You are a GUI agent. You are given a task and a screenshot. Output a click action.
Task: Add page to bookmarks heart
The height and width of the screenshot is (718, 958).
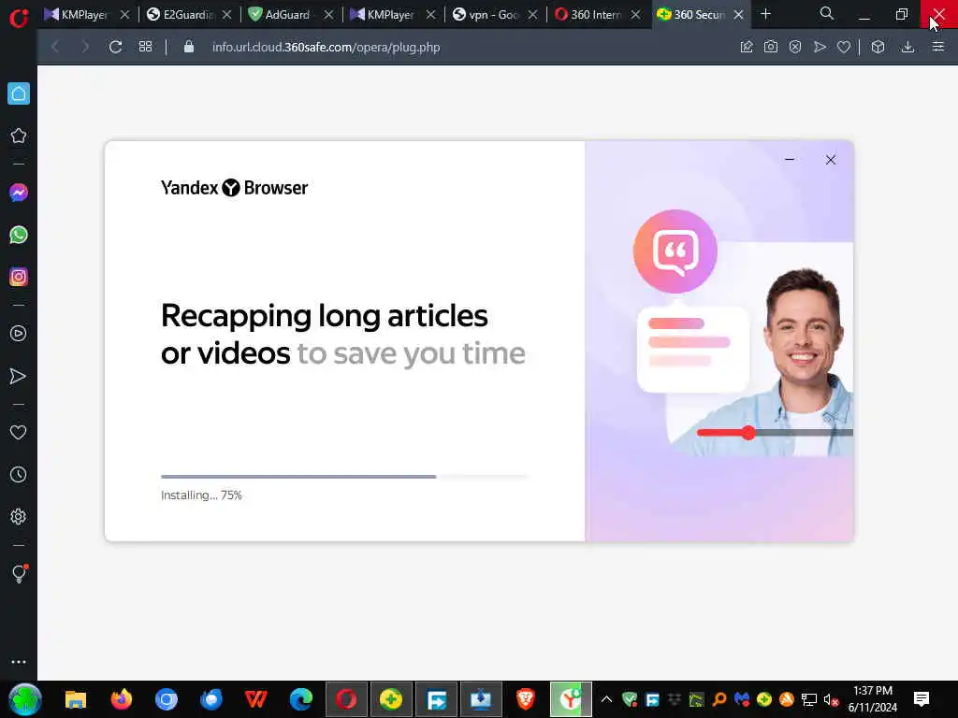(844, 47)
